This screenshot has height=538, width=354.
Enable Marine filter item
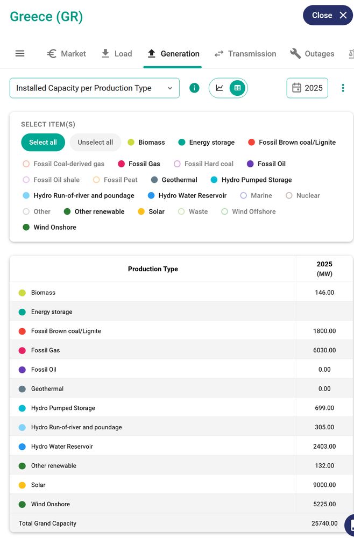tap(256, 196)
